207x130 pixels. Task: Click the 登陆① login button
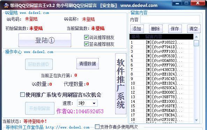tap(45, 40)
